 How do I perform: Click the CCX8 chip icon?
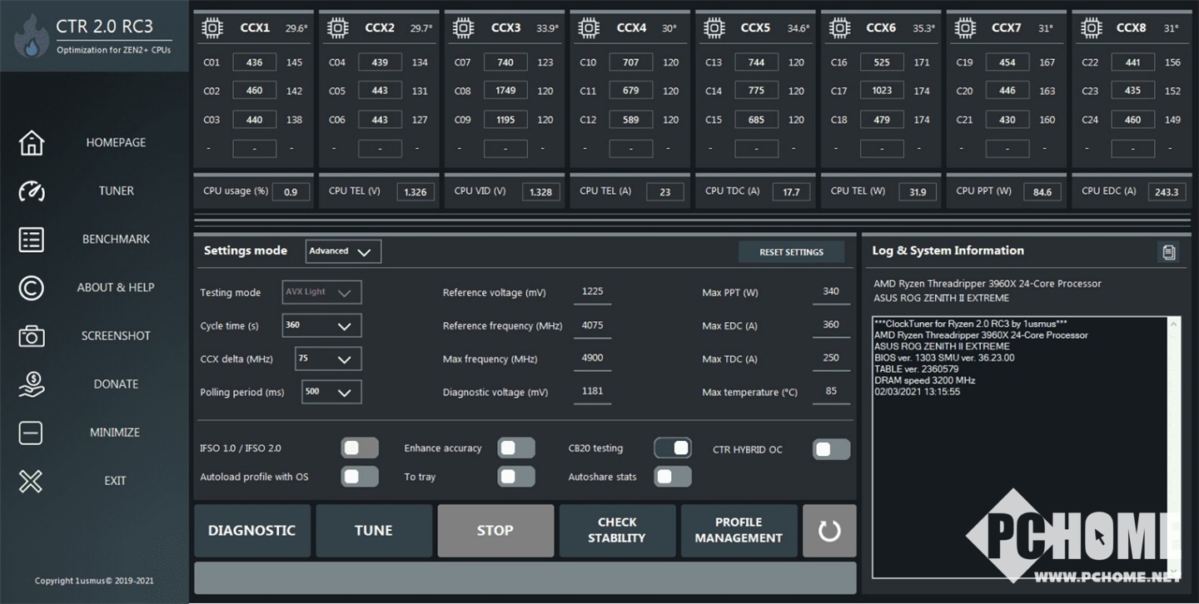tap(1090, 27)
